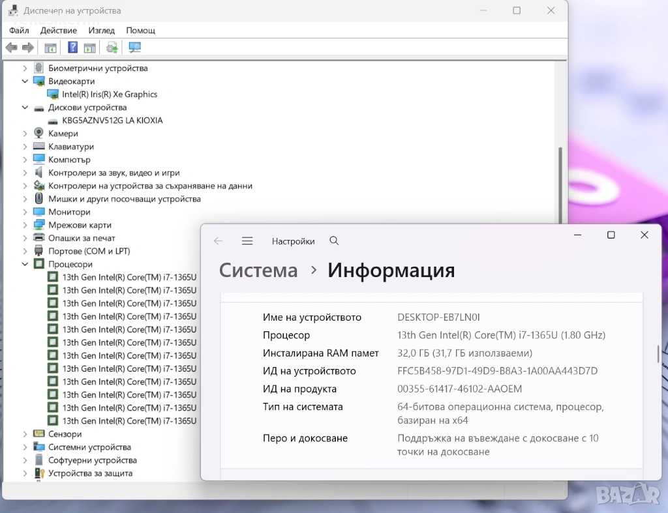668x513 pixels.
Task: Click the Device Manager vertical scrollbar
Action: tap(560, 196)
